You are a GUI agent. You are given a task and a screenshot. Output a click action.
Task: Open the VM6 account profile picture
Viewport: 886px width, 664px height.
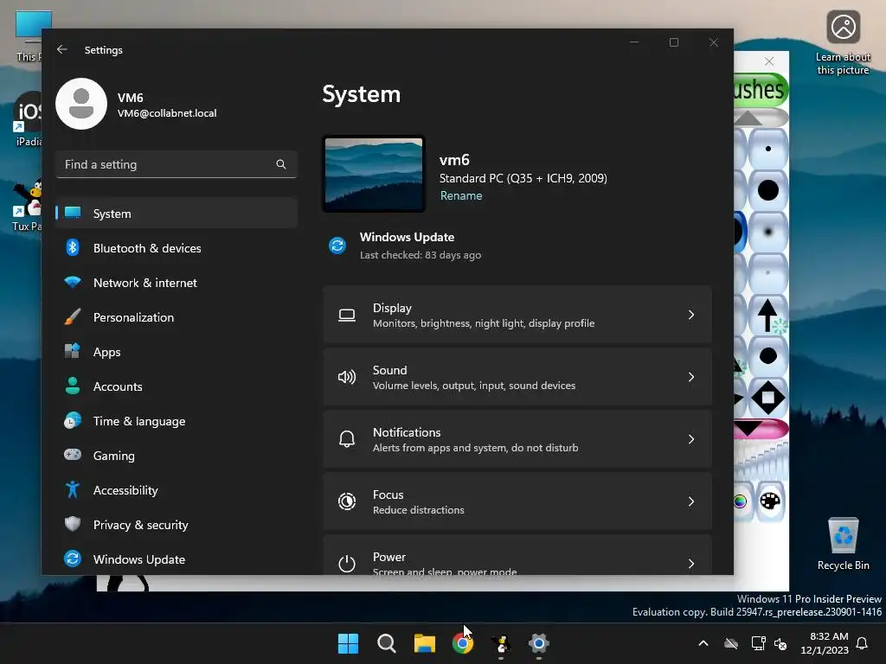(x=81, y=104)
